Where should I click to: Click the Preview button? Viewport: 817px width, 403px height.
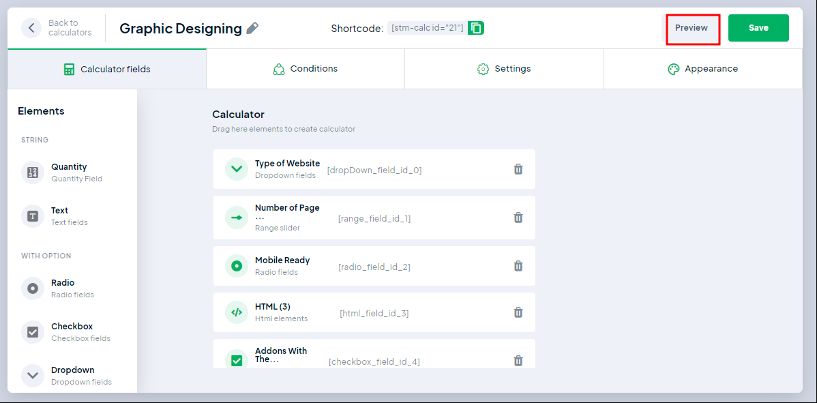(692, 28)
